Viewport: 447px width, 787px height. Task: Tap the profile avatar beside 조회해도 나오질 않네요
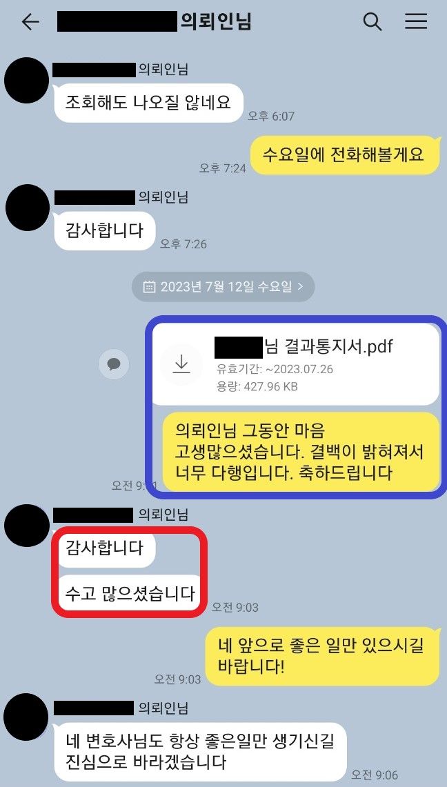(x=27, y=81)
